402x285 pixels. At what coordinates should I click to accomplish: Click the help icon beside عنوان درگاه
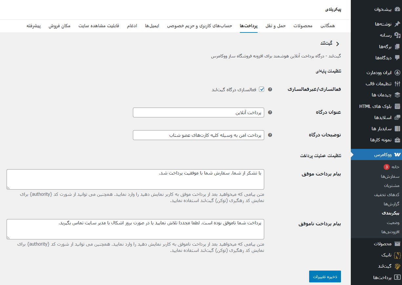click(270, 112)
